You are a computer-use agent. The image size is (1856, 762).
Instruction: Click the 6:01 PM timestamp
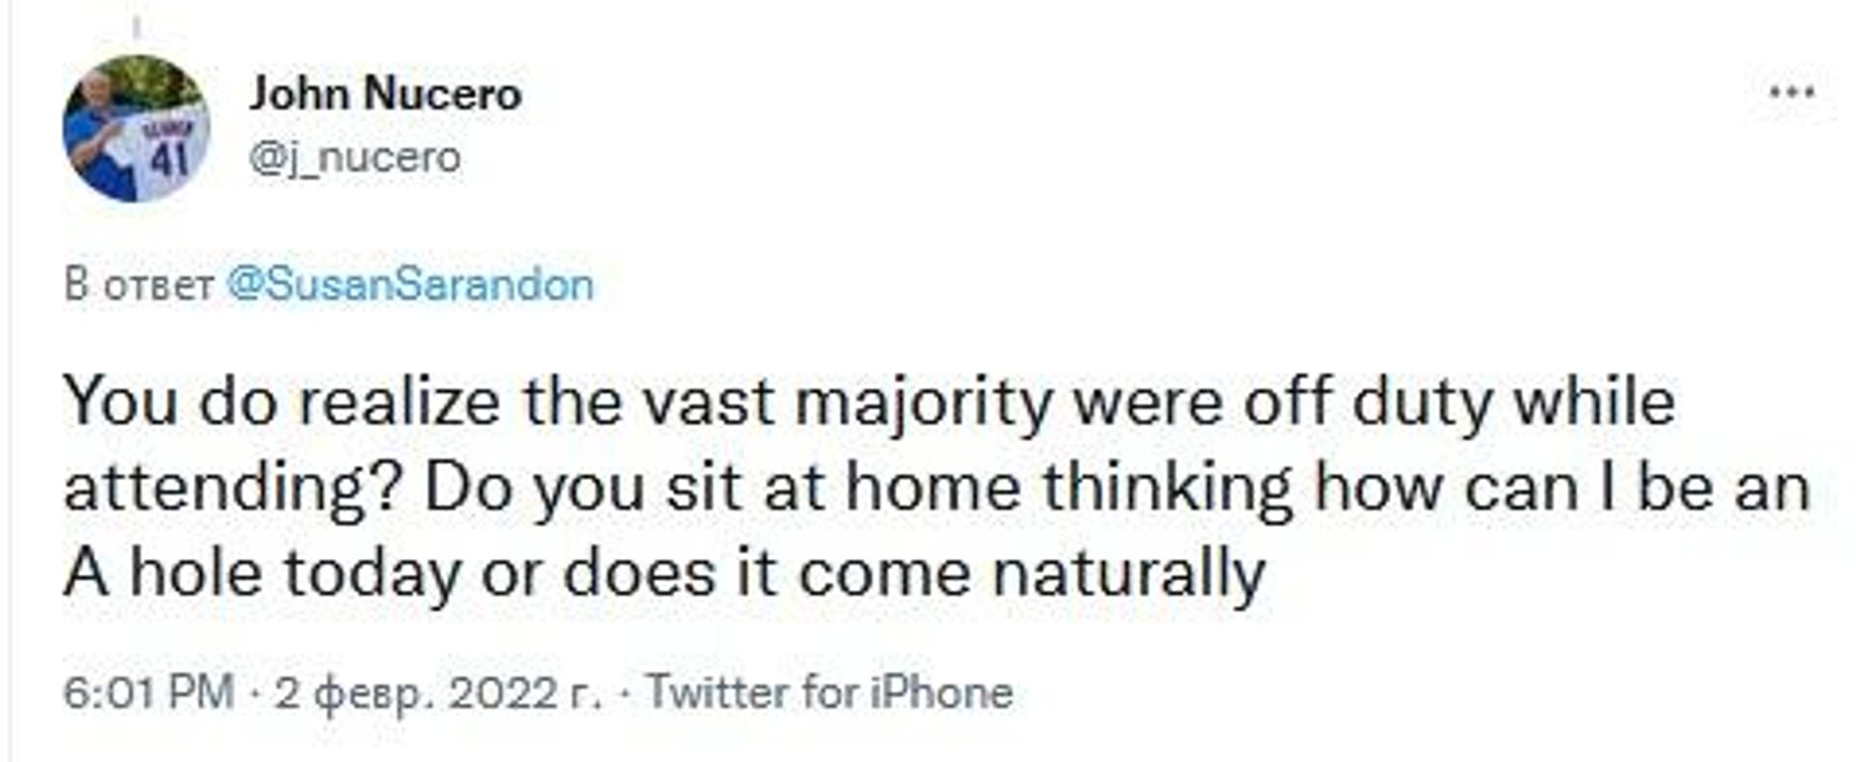(x=149, y=692)
